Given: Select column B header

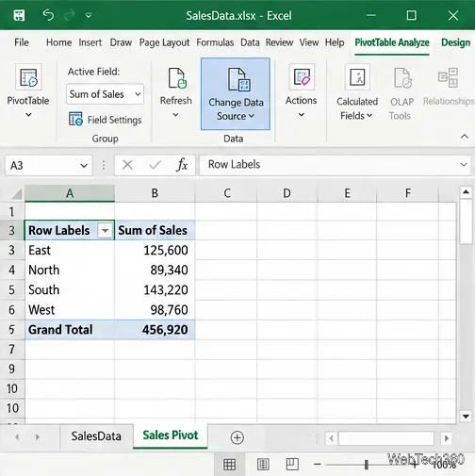Looking at the screenshot, I should coord(155,193).
